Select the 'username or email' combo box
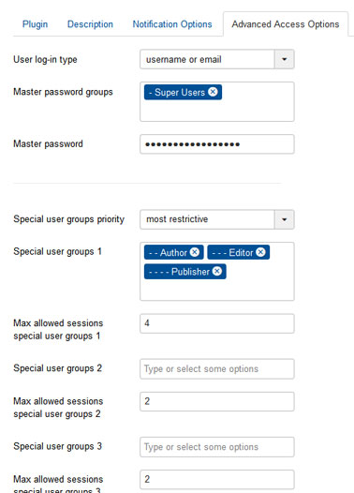 point(217,59)
